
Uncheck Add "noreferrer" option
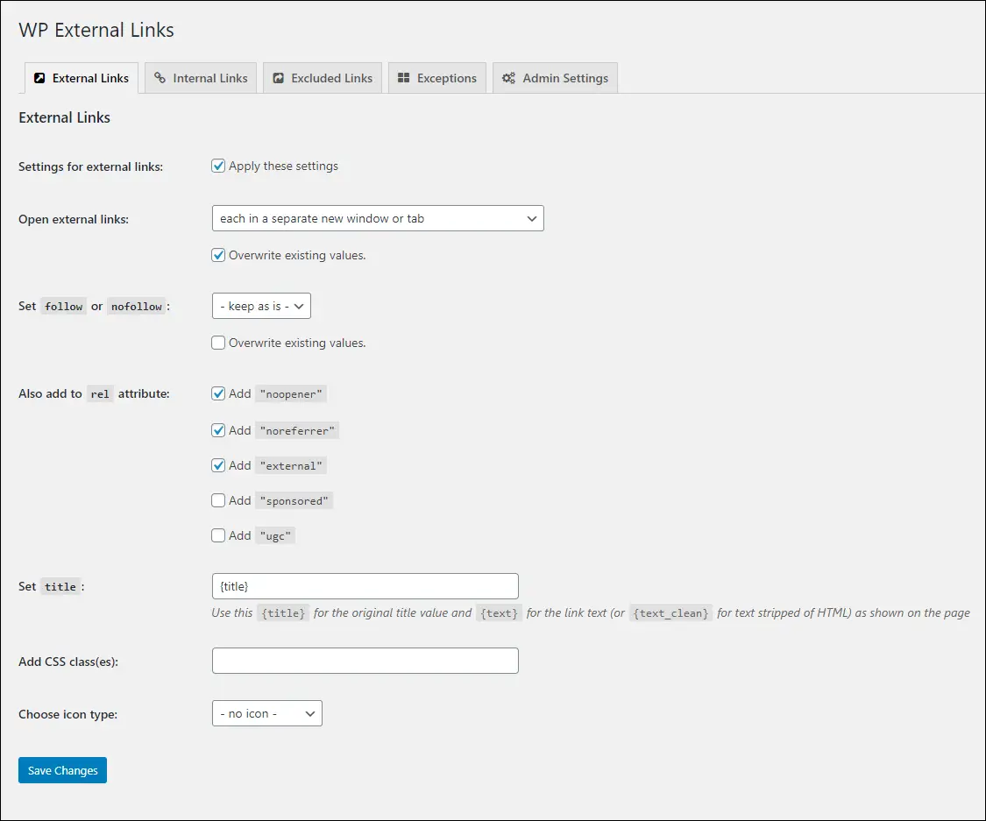(x=218, y=430)
